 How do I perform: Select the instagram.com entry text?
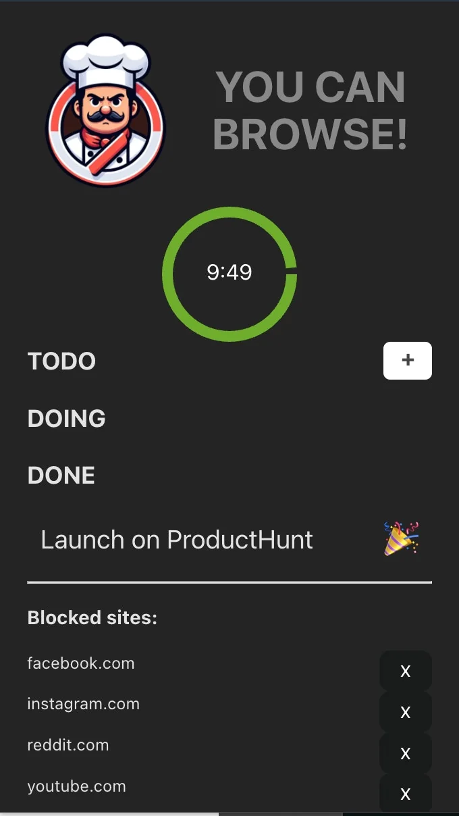(83, 704)
